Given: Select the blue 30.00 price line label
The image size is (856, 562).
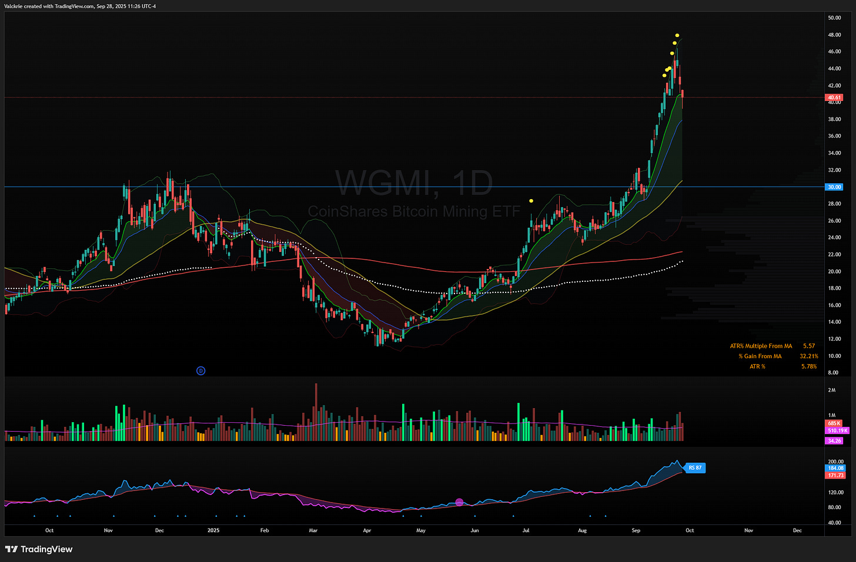Looking at the screenshot, I should (834, 187).
